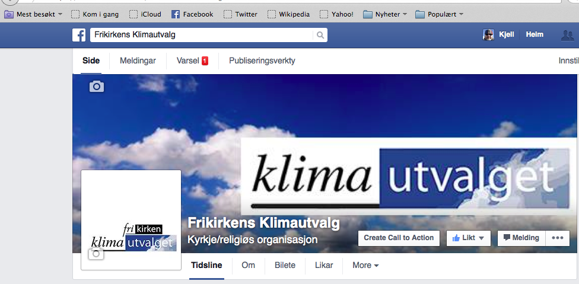579x284 pixels.
Task: Open the iCloud bookmark
Action: [145, 14]
